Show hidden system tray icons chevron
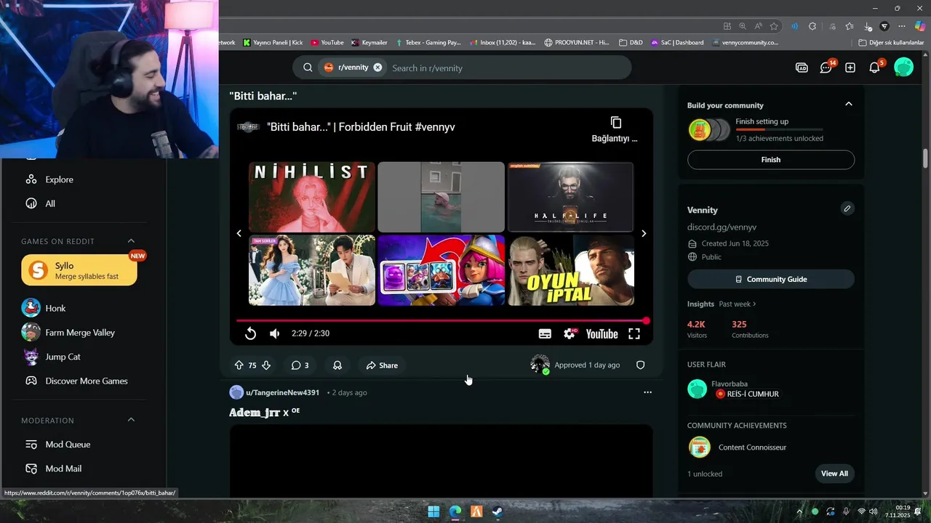This screenshot has width=931, height=523. (799, 511)
